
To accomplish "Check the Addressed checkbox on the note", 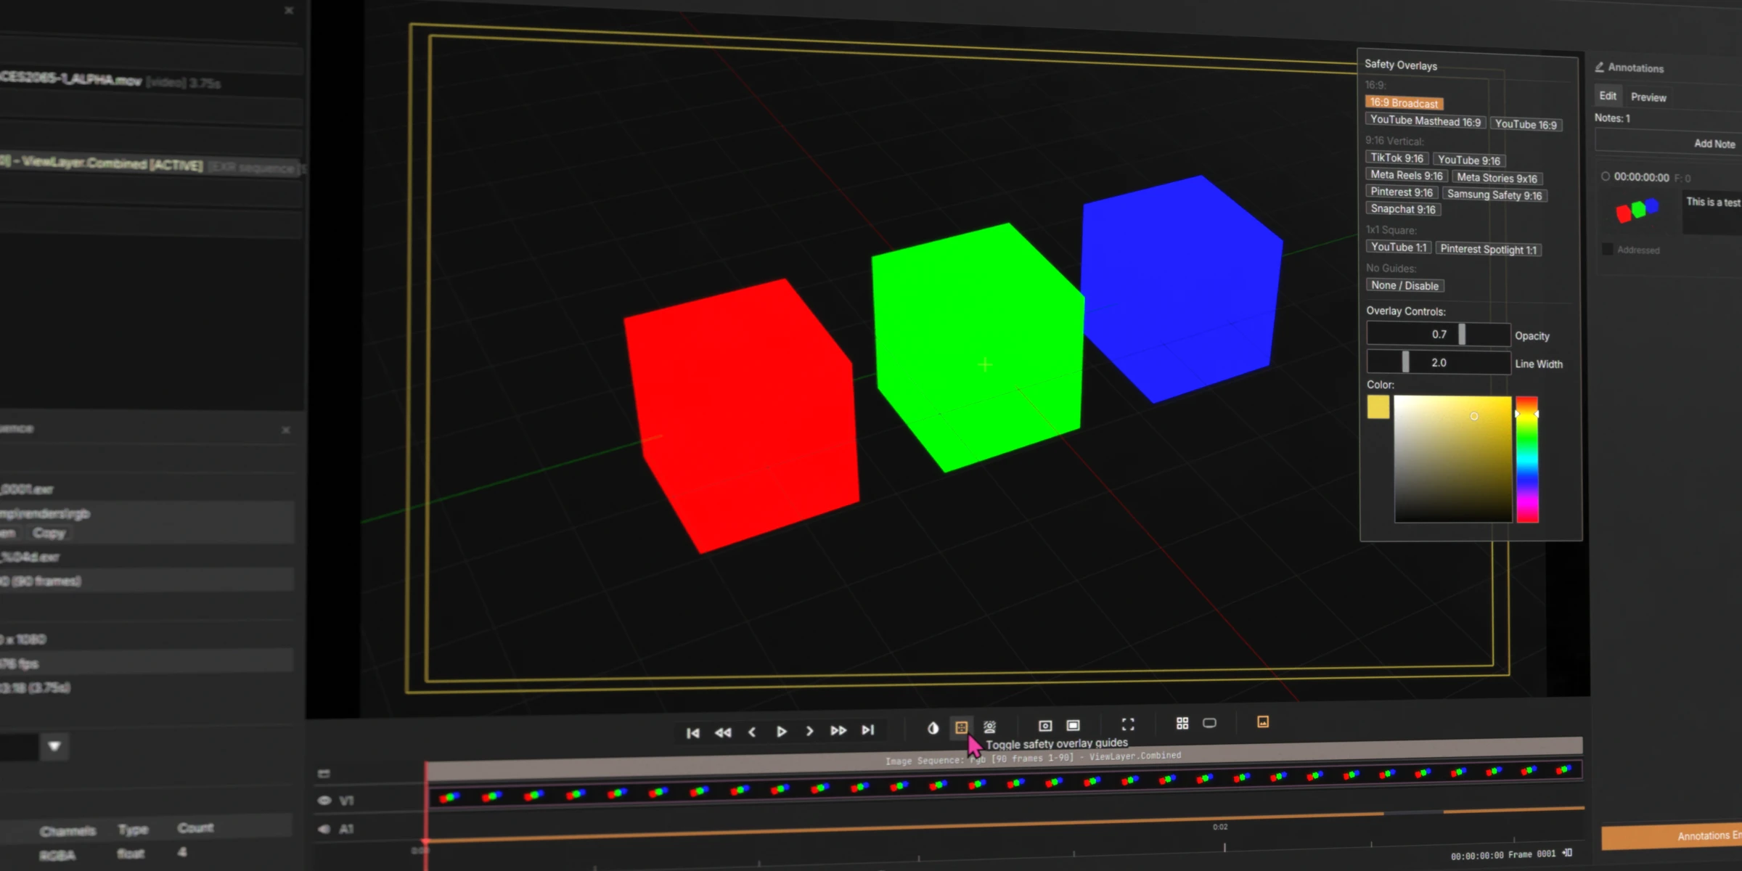I will click(1607, 250).
